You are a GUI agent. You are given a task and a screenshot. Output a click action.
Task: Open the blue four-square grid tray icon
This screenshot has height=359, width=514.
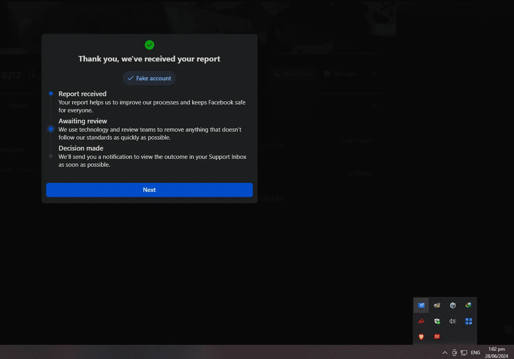click(x=469, y=321)
